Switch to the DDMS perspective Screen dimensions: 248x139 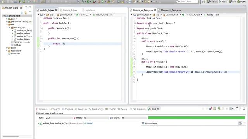tap(241, 2)
